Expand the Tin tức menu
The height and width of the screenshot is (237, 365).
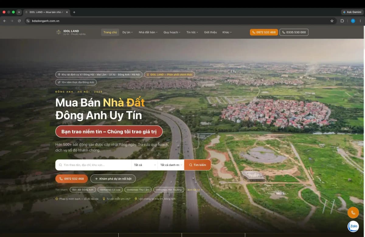point(192,32)
